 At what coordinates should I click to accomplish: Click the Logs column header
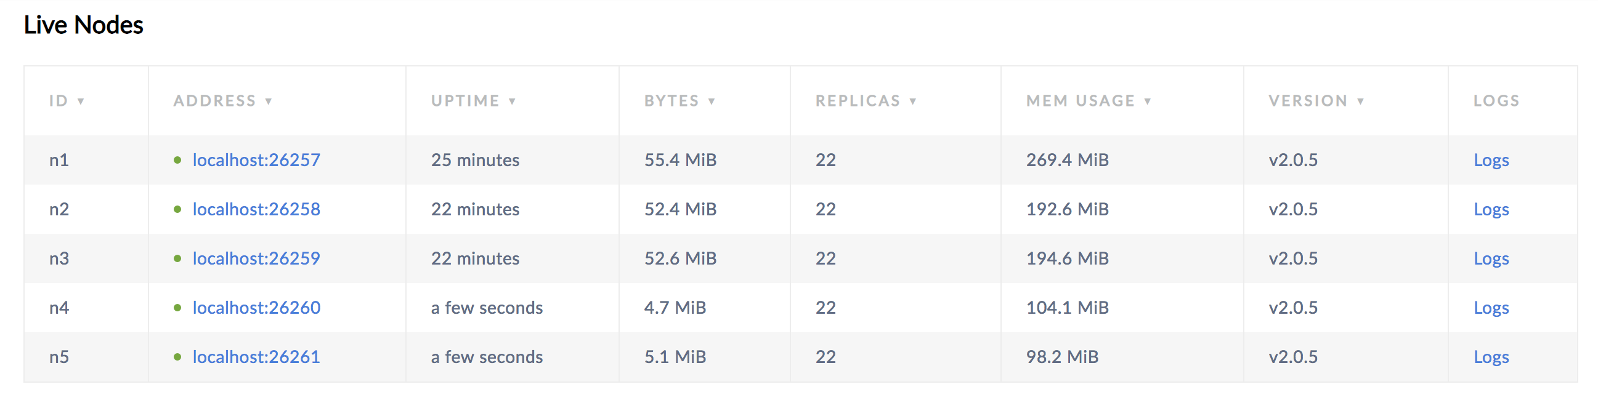tap(1496, 101)
